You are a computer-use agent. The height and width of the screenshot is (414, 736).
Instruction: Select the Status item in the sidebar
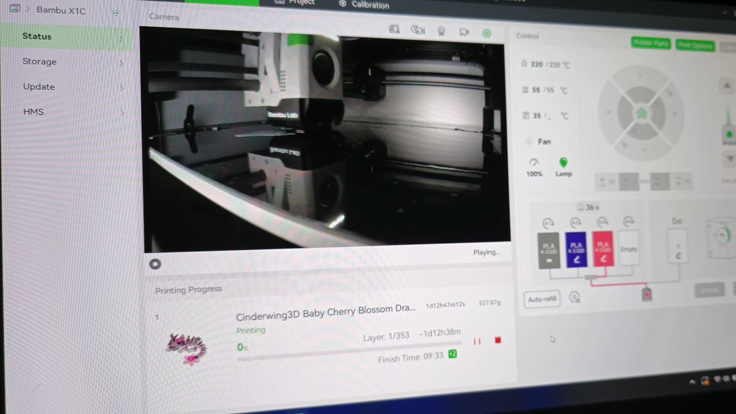point(66,37)
